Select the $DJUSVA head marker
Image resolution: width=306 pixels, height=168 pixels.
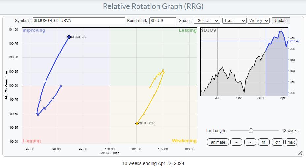pos(69,37)
